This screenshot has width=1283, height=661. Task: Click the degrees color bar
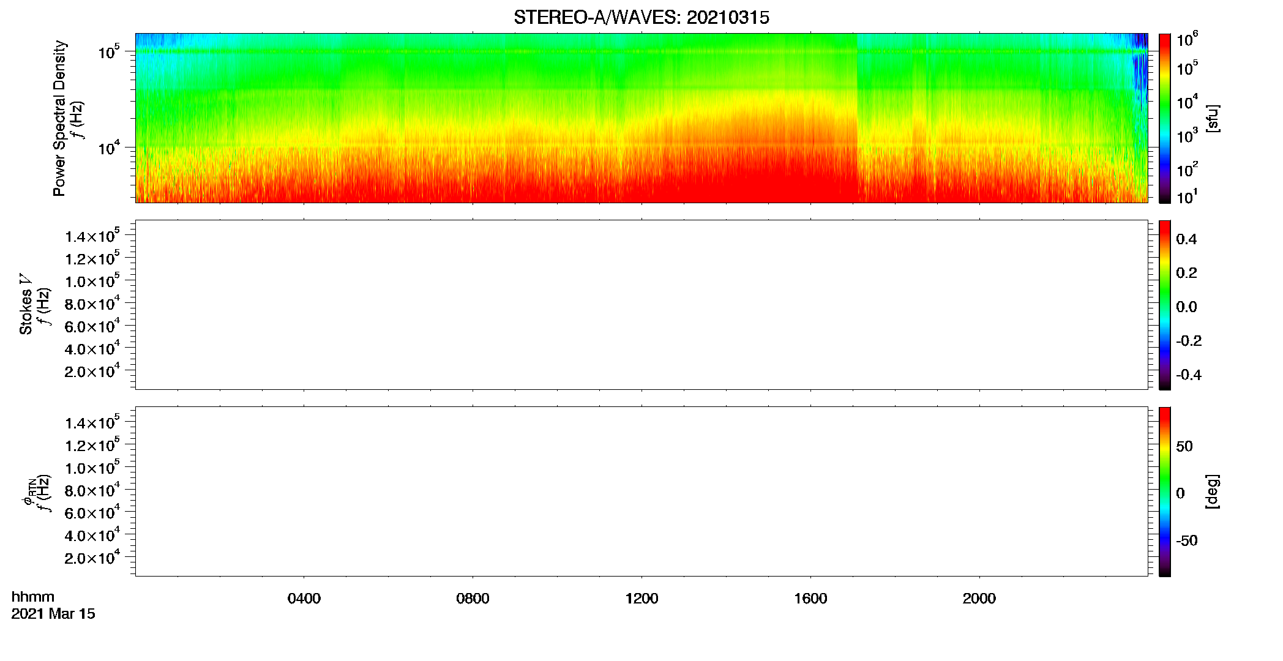tap(1165, 491)
